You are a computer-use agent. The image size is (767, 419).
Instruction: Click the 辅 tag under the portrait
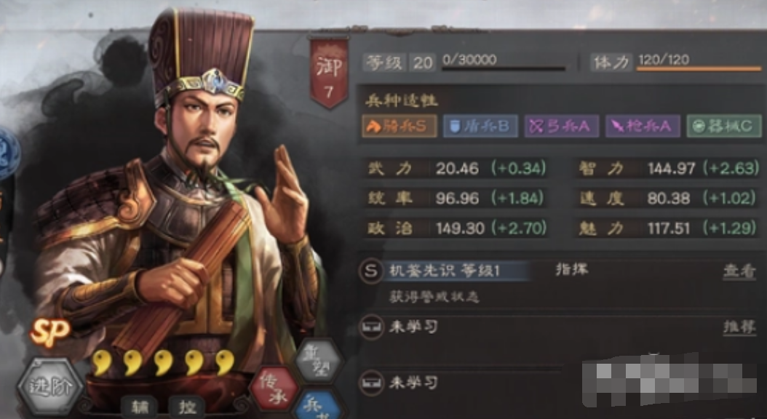coord(139,407)
